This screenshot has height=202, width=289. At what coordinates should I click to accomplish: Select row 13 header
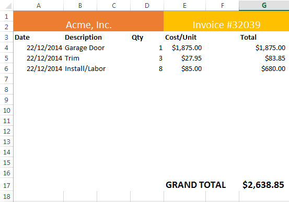click(x=7, y=141)
